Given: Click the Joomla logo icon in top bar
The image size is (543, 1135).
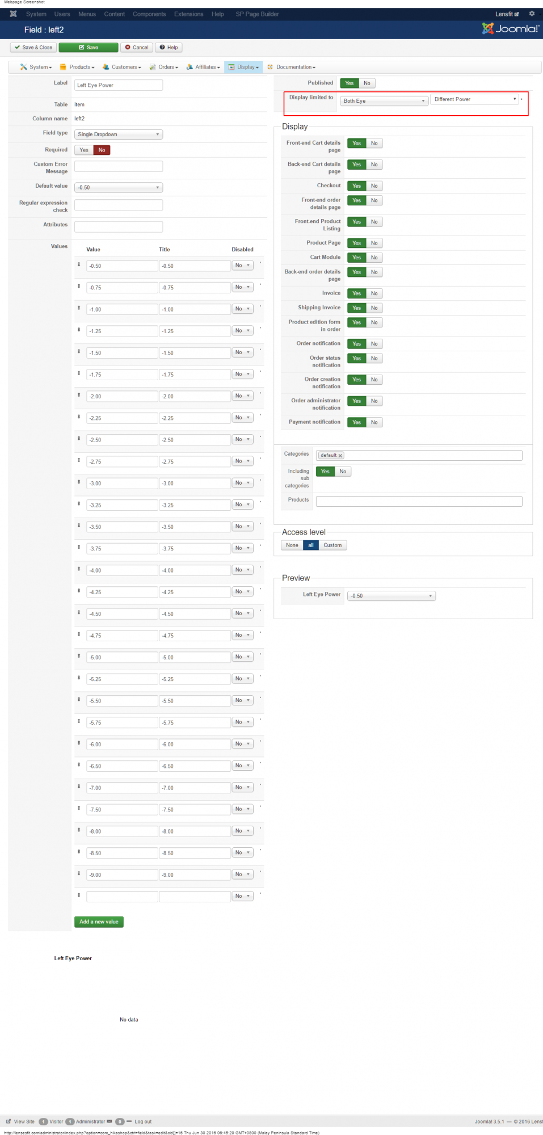Looking at the screenshot, I should (x=13, y=14).
